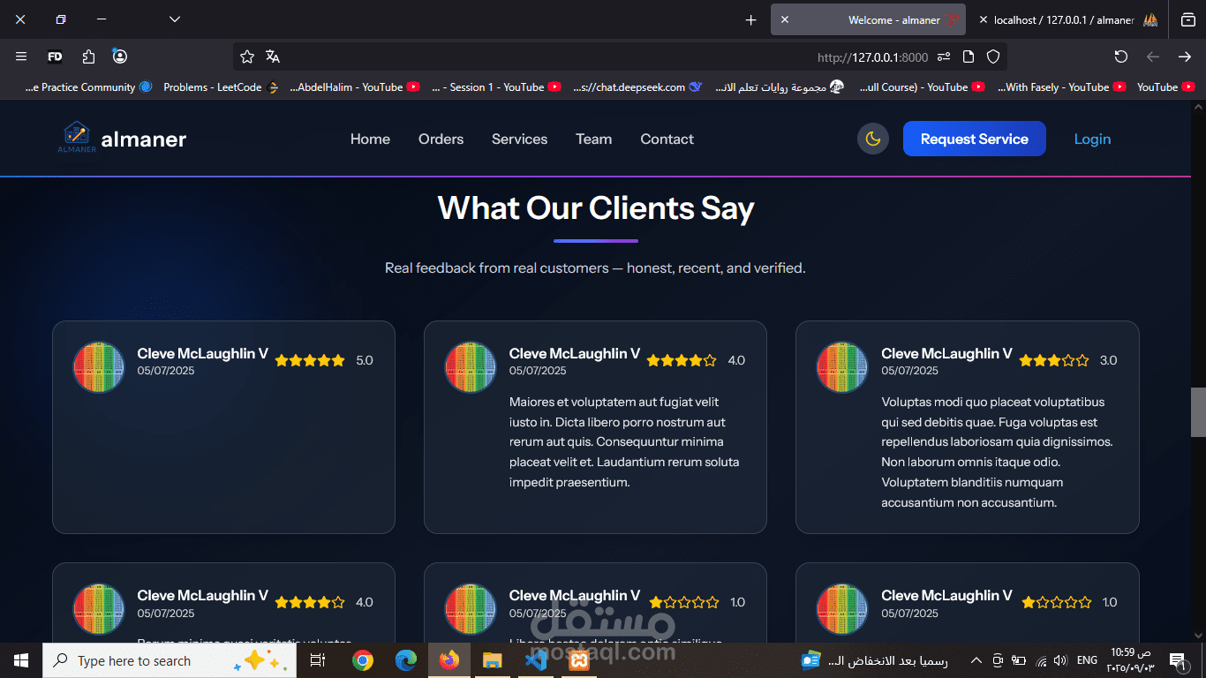Toggle the dark mode moon button

coord(872,139)
